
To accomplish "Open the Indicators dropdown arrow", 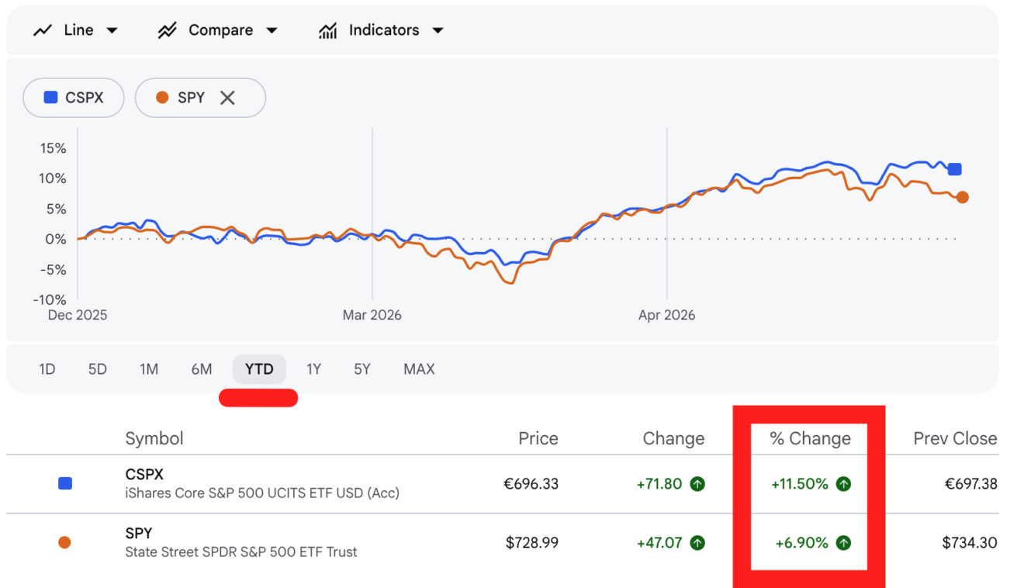I will point(438,30).
